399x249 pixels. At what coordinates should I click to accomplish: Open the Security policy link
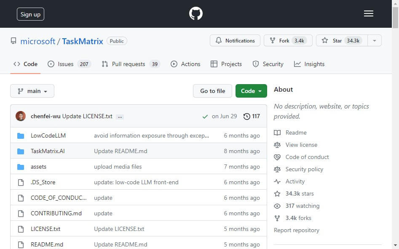pyautogui.click(x=304, y=169)
